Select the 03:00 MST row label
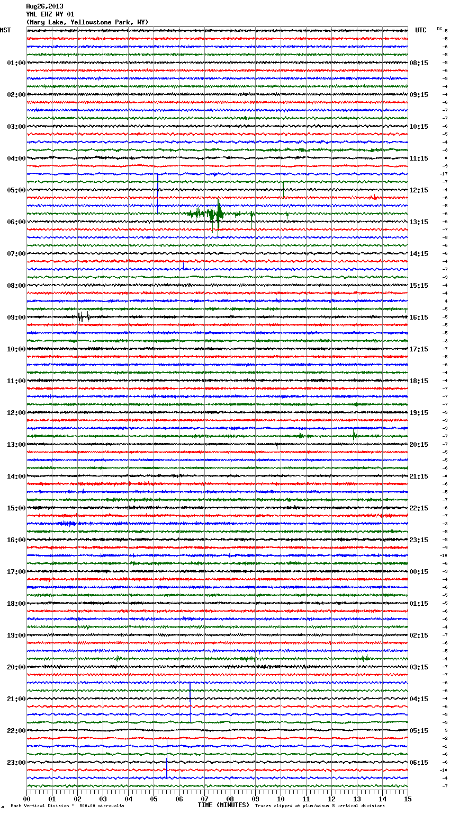Screen dimensions: 450x813 click(16, 127)
